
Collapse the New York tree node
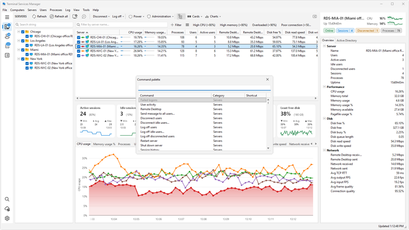(19, 59)
